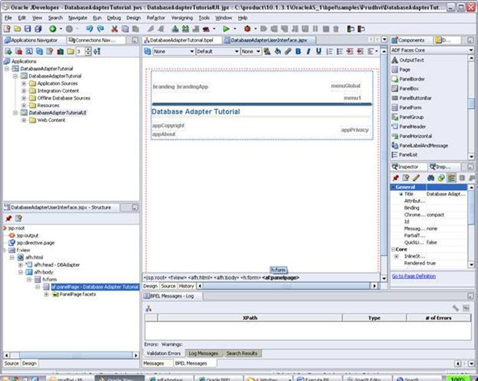Screen dimensions: 478x381
Task: Click the Redo toolbar icon
Action: (101, 29)
